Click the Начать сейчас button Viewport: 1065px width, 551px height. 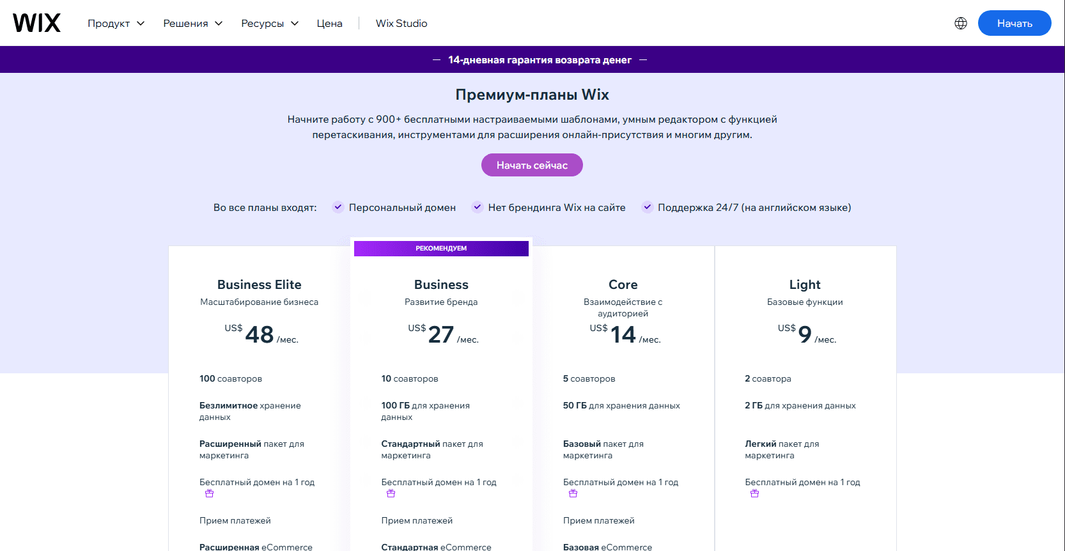pyautogui.click(x=532, y=165)
